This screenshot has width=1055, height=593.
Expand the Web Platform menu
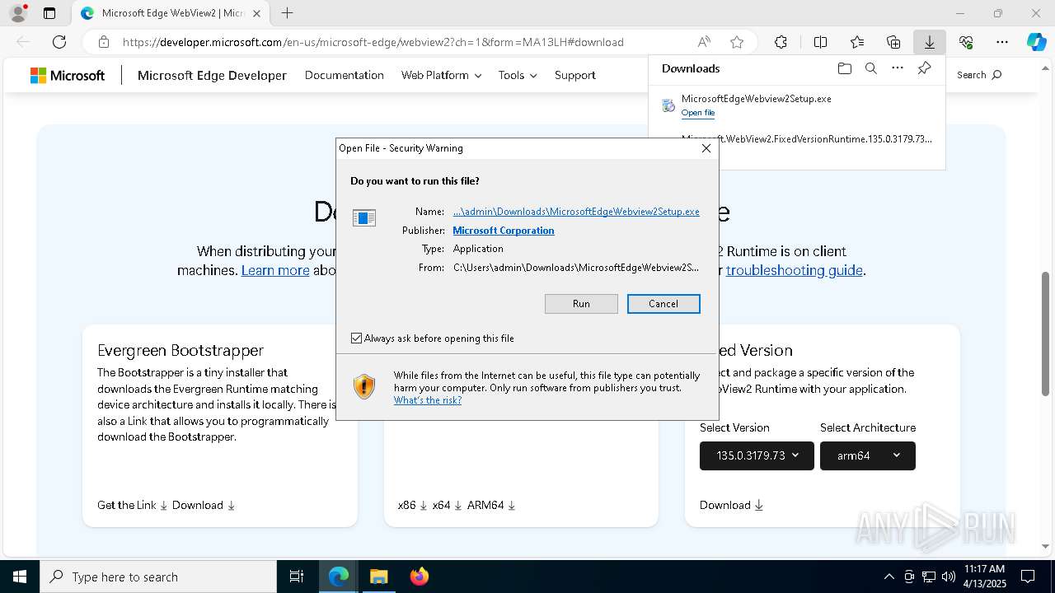click(441, 75)
